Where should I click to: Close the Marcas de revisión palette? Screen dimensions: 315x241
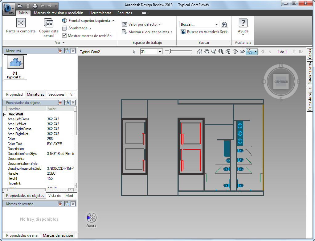[73, 204]
